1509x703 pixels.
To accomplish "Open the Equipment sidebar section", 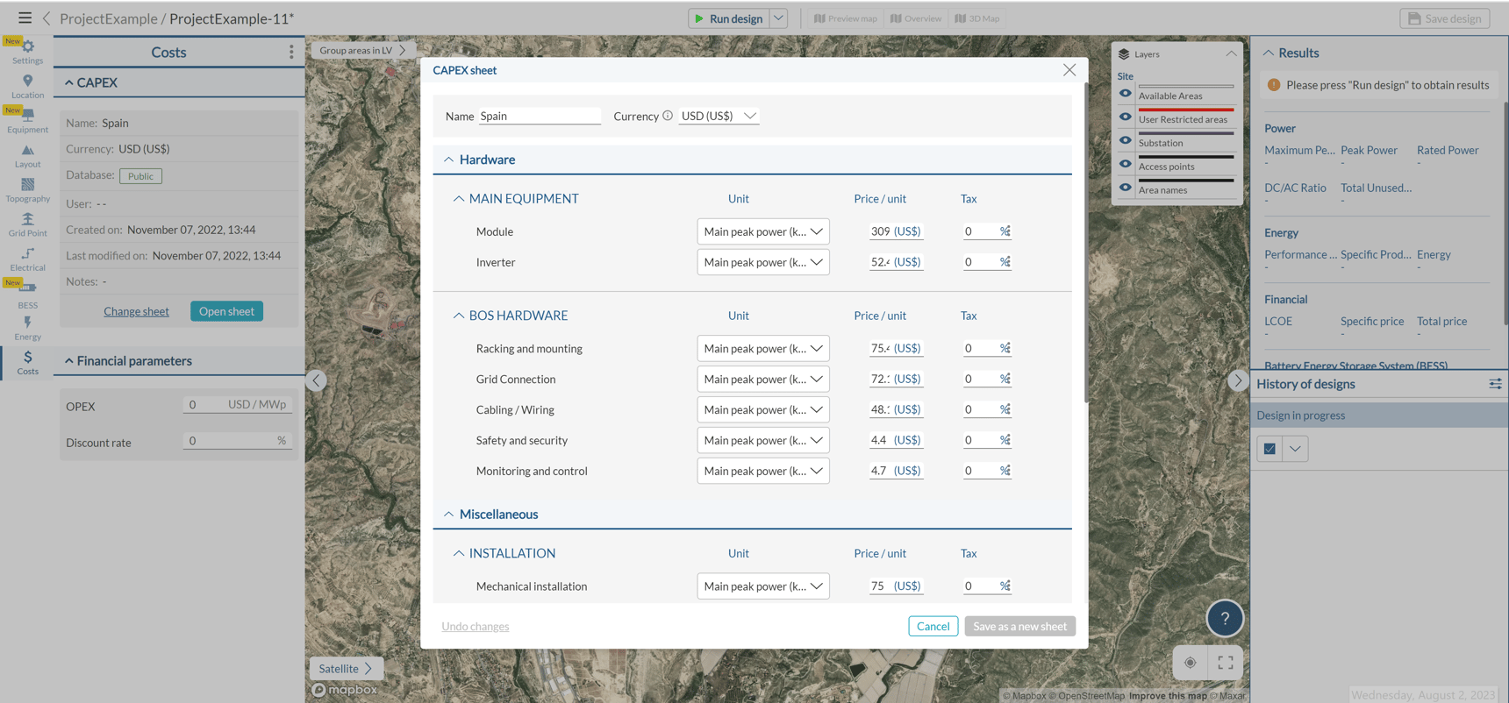I will coord(27,121).
